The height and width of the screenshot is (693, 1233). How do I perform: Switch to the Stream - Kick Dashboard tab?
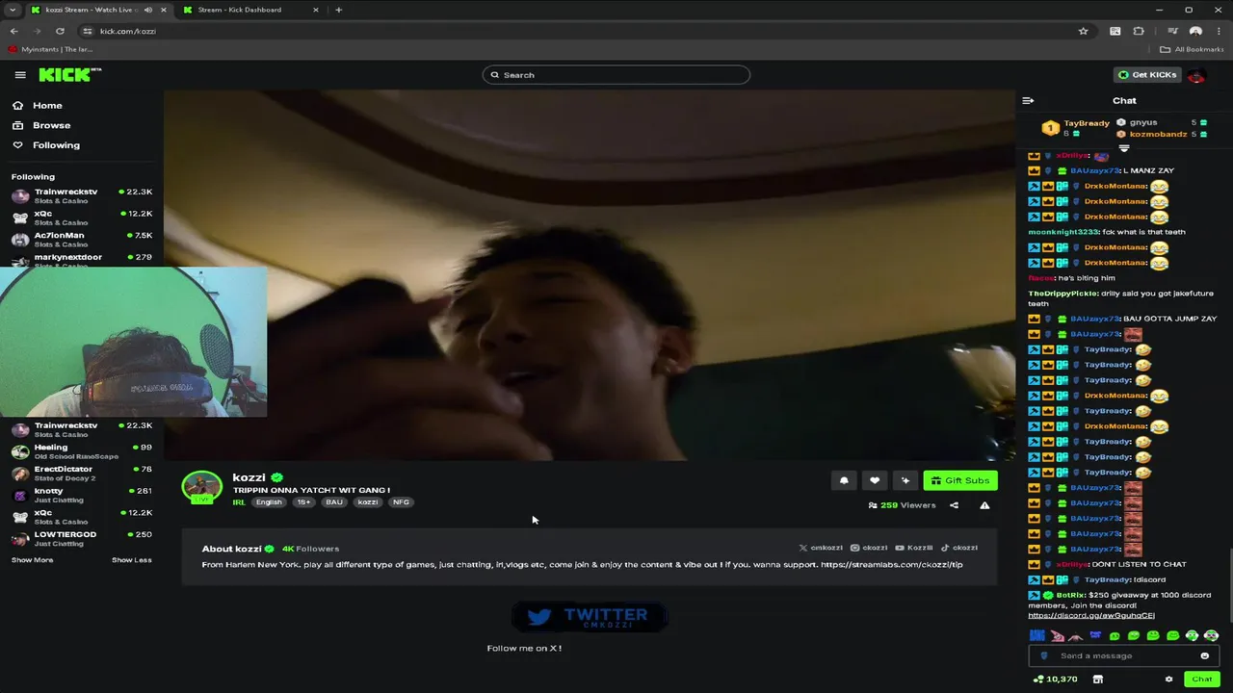coord(252,10)
